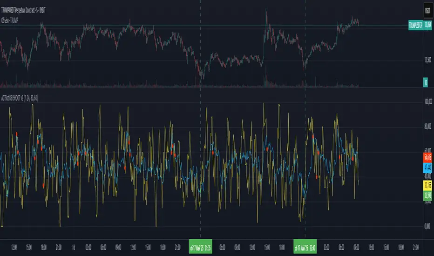
Task: Click the teal volume value label 10
Action: (426, 82)
